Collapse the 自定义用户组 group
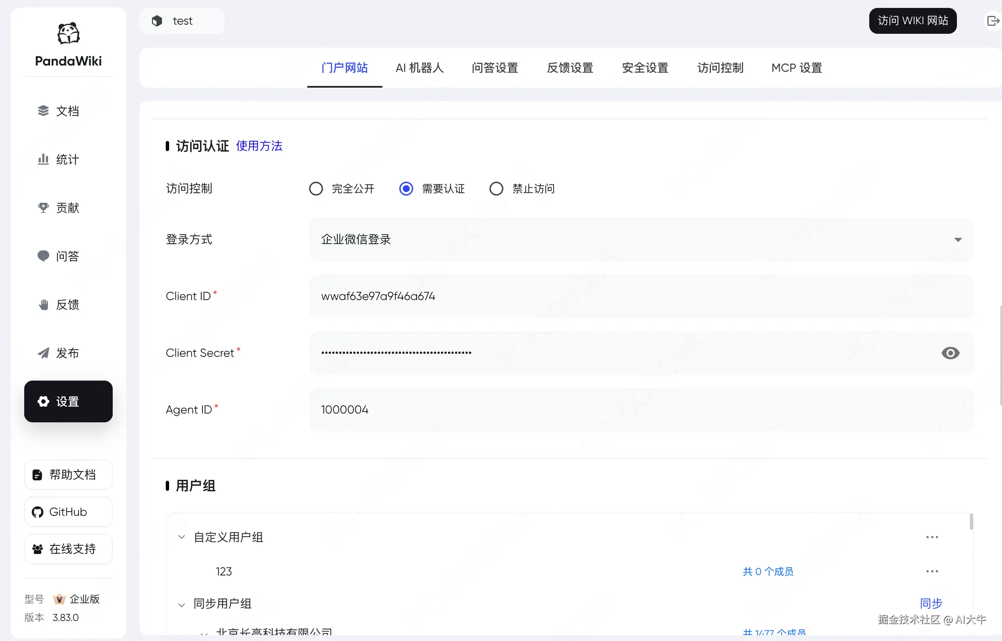This screenshot has width=1002, height=641. [182, 537]
